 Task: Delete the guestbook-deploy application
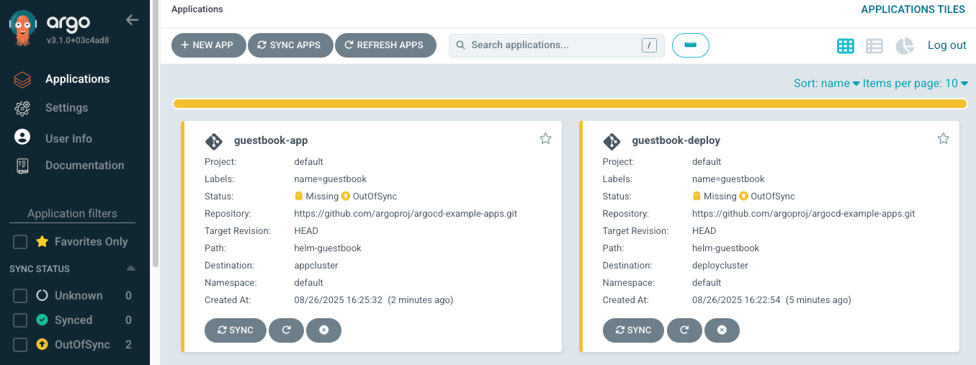click(x=722, y=330)
